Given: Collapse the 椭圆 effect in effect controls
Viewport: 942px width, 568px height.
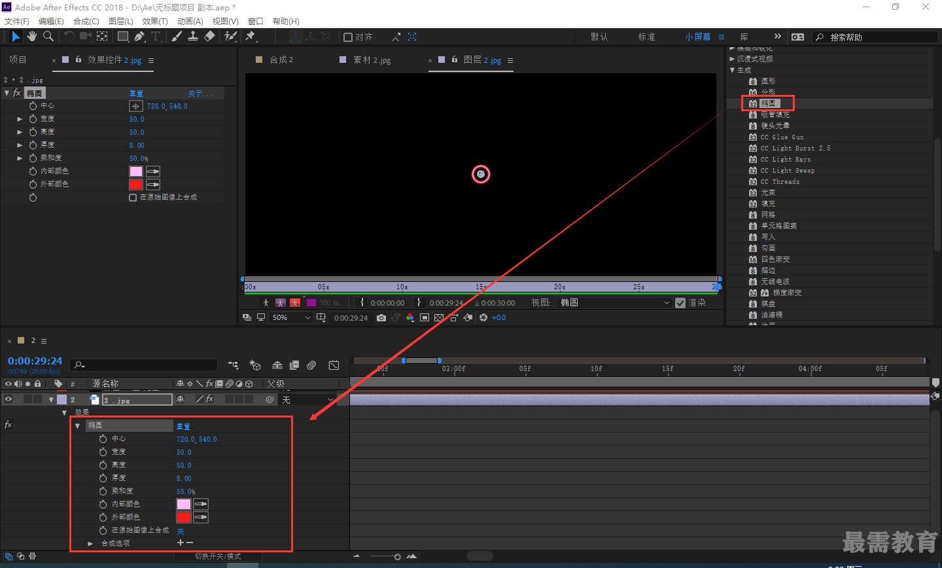Looking at the screenshot, I should tap(7, 93).
